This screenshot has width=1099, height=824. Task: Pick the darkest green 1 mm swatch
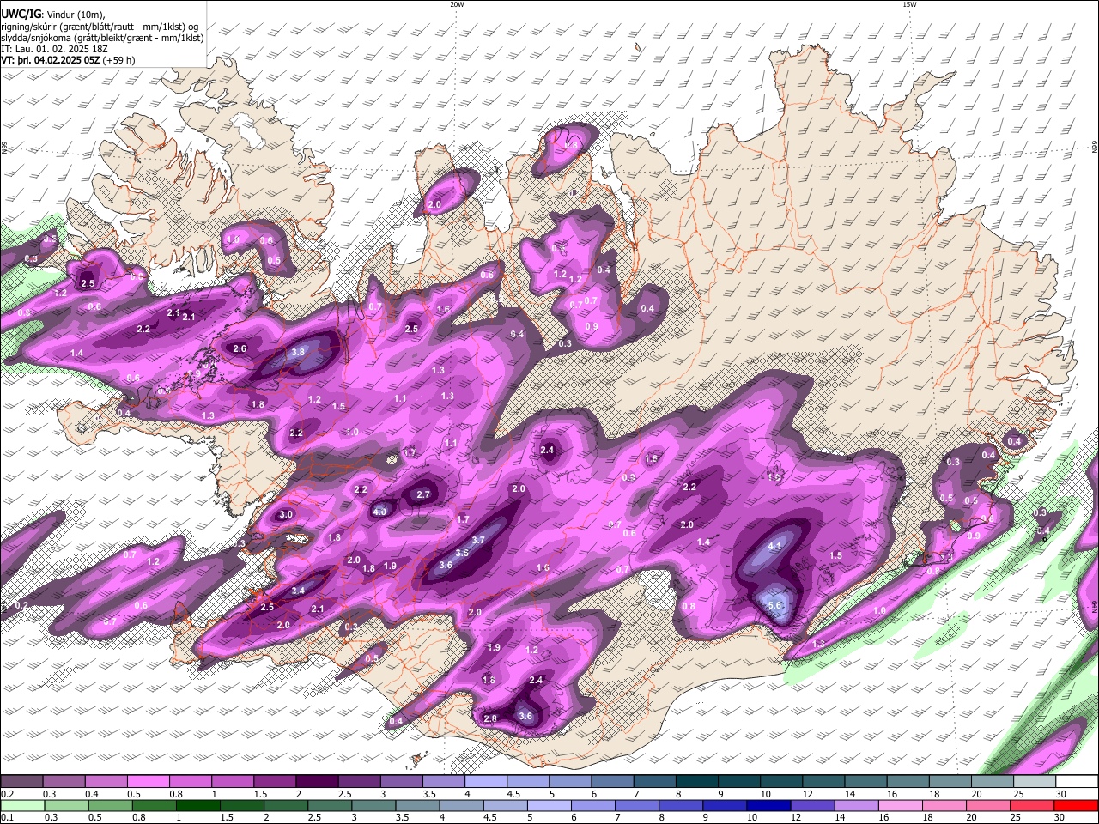[198, 805]
